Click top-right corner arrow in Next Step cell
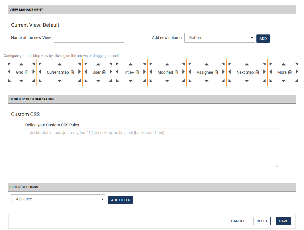 pyautogui.click(x=264, y=64)
